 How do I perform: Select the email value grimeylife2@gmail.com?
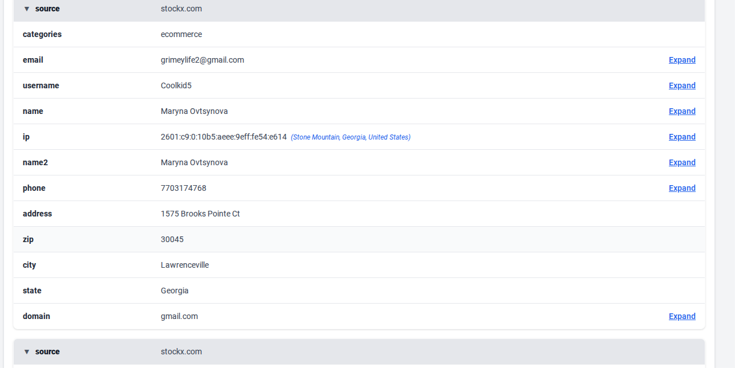[x=202, y=60]
